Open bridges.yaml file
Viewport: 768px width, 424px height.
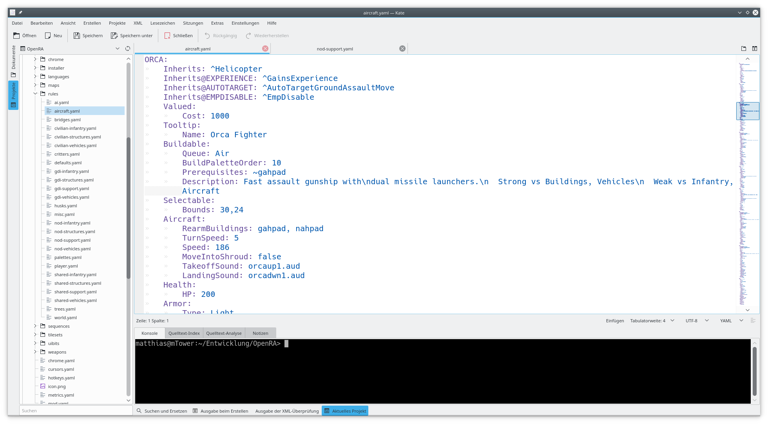(x=67, y=120)
